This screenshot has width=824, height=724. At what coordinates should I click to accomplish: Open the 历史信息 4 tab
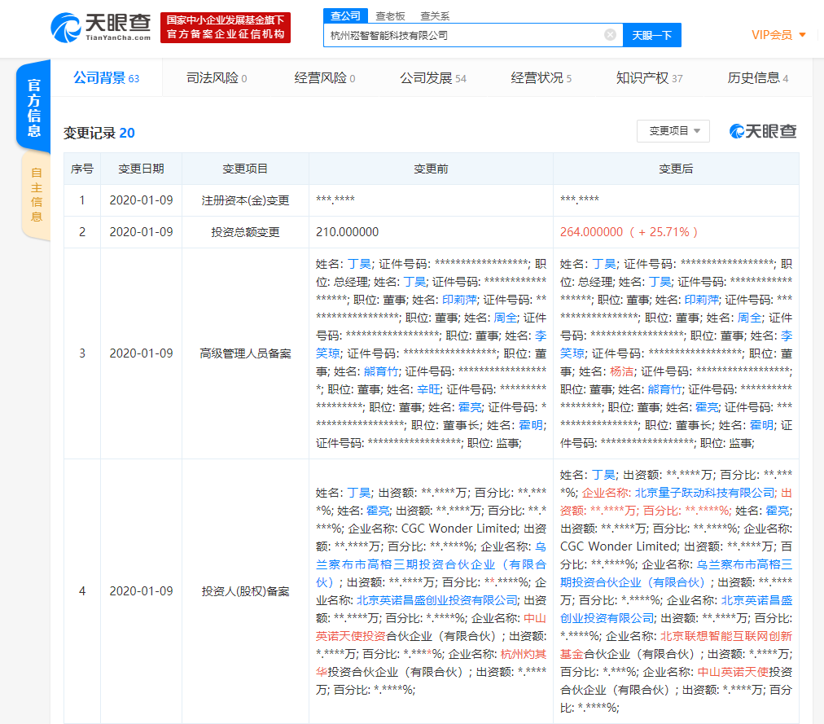(758, 78)
